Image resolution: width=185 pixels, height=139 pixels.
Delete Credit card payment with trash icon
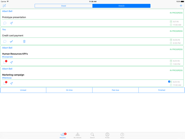point(24,41)
